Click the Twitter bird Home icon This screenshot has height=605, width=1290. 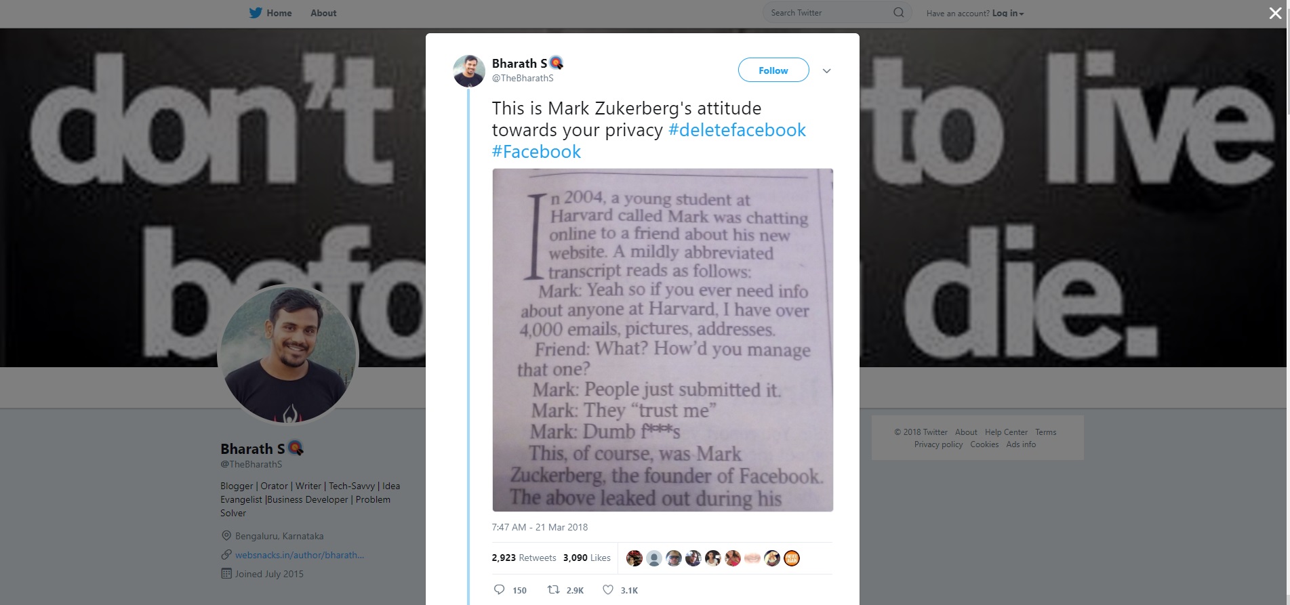pyautogui.click(x=256, y=13)
